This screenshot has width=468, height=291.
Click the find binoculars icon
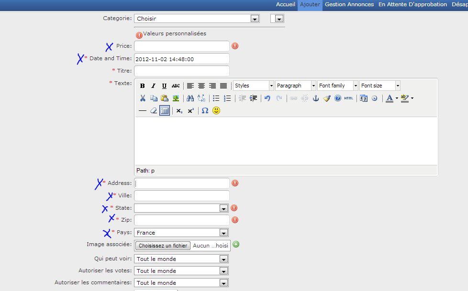click(x=190, y=98)
